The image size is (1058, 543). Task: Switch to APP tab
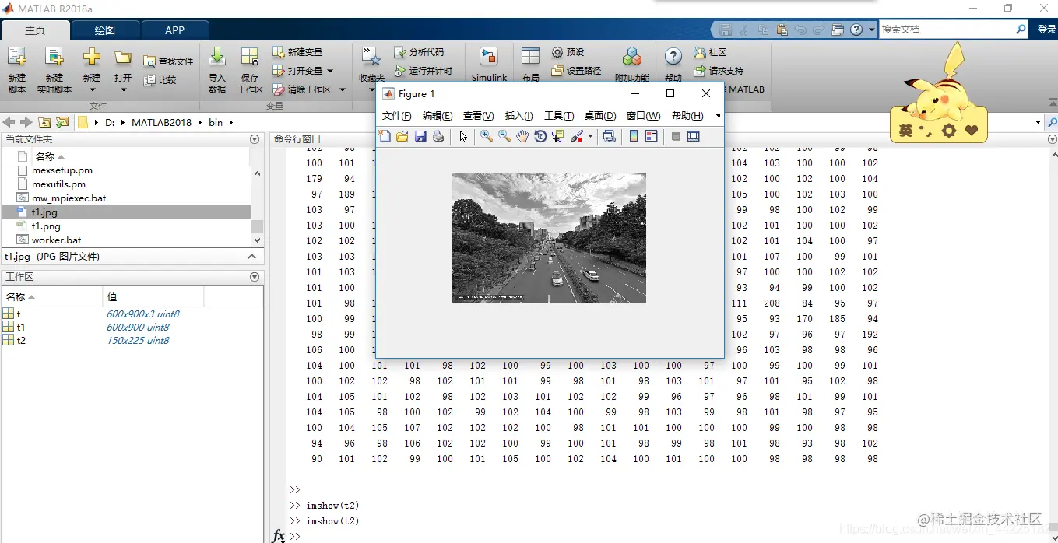tap(175, 30)
